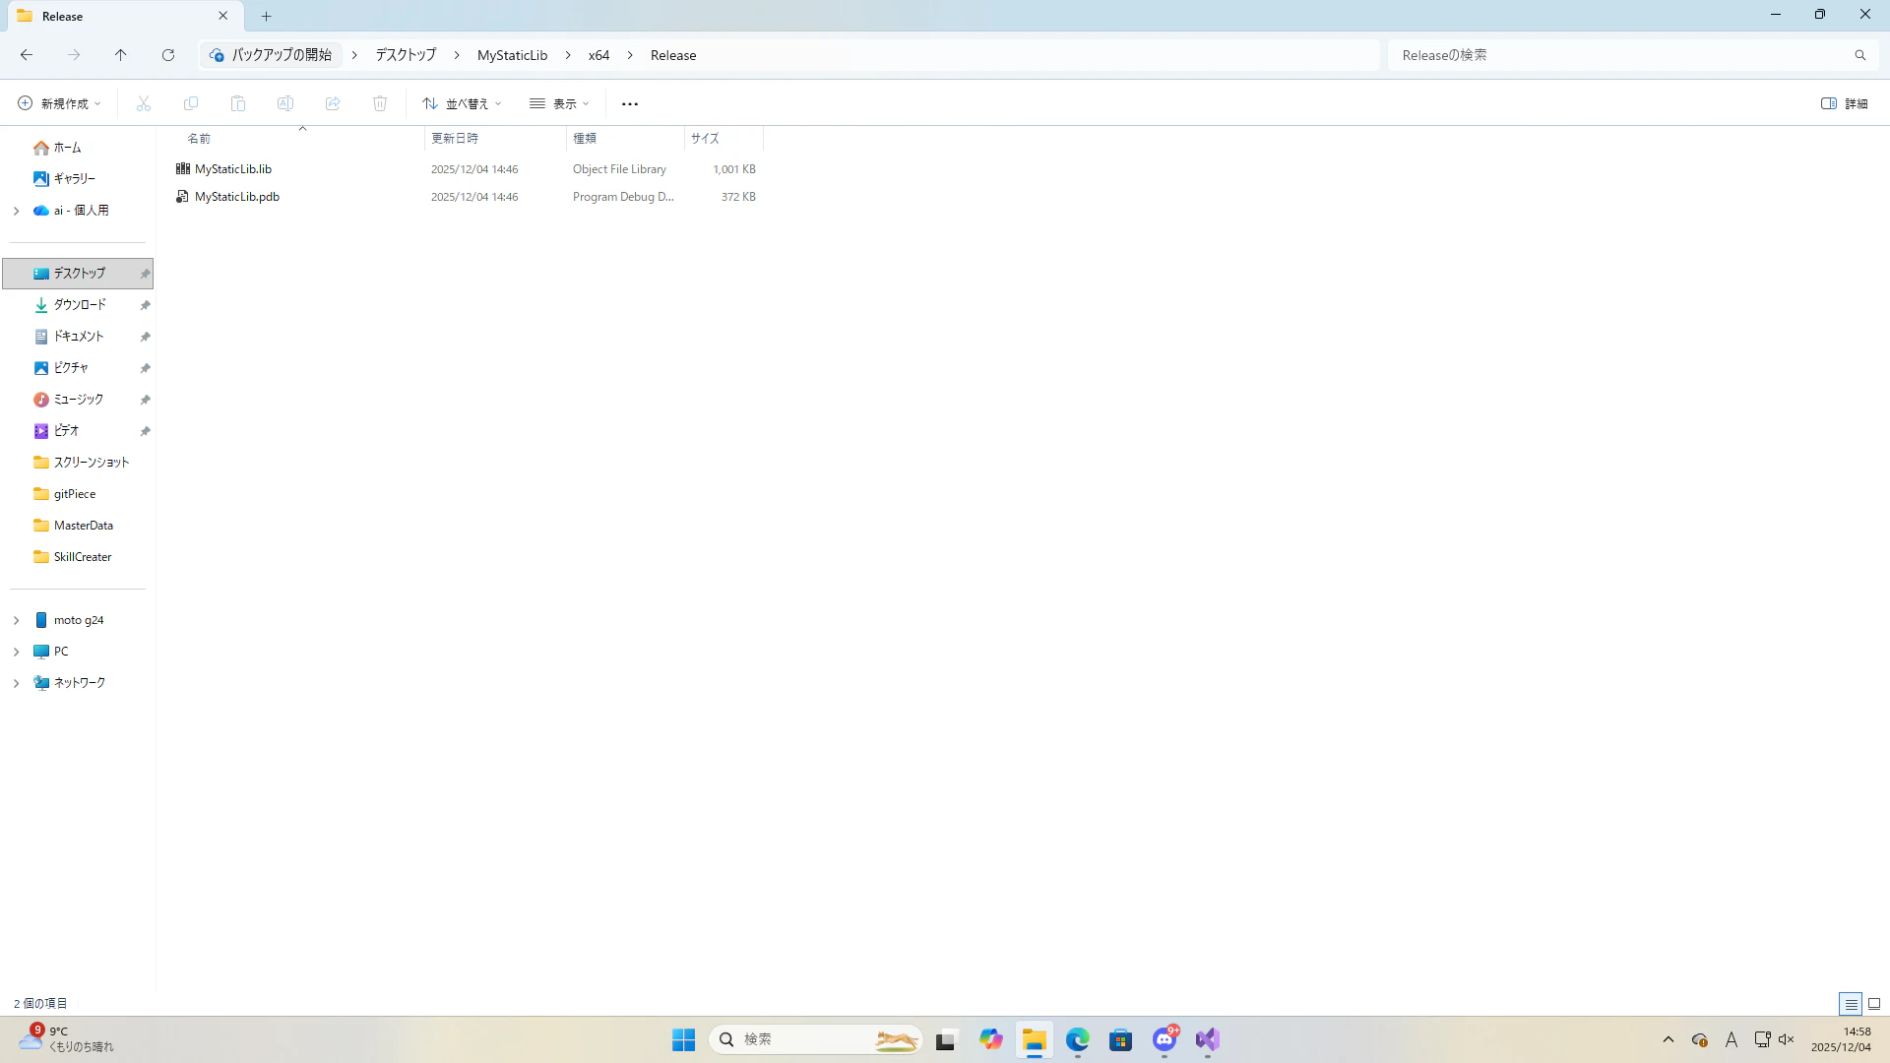Switch to large thumbnails view

tap(1874, 1004)
